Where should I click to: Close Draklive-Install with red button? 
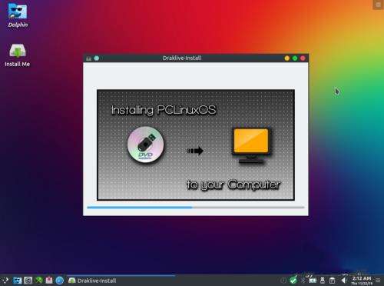click(x=303, y=58)
